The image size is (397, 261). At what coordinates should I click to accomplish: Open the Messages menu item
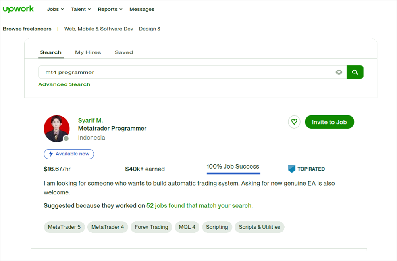pyautogui.click(x=142, y=9)
